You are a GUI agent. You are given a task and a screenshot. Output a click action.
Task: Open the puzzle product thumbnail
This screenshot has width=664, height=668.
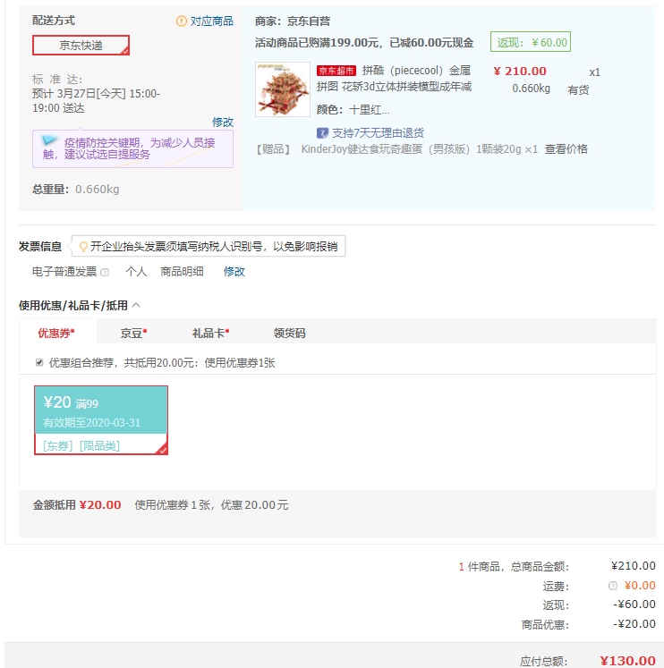[283, 89]
